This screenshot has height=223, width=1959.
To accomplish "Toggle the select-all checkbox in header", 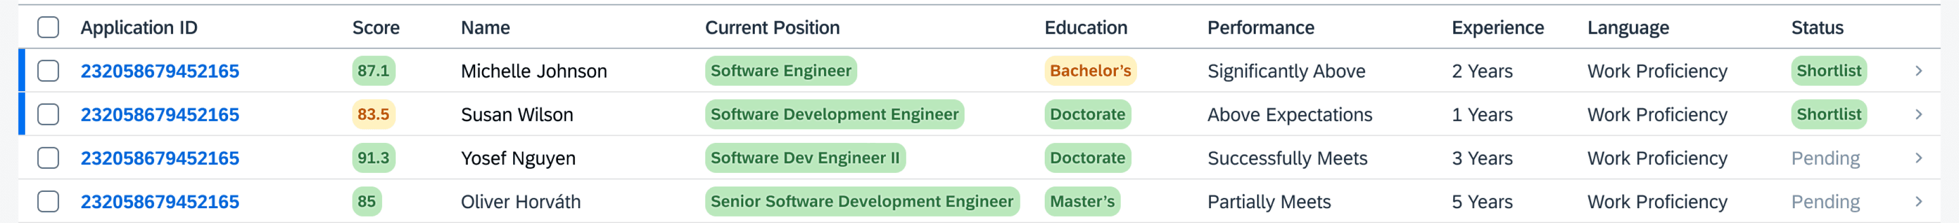I will 48,27.
